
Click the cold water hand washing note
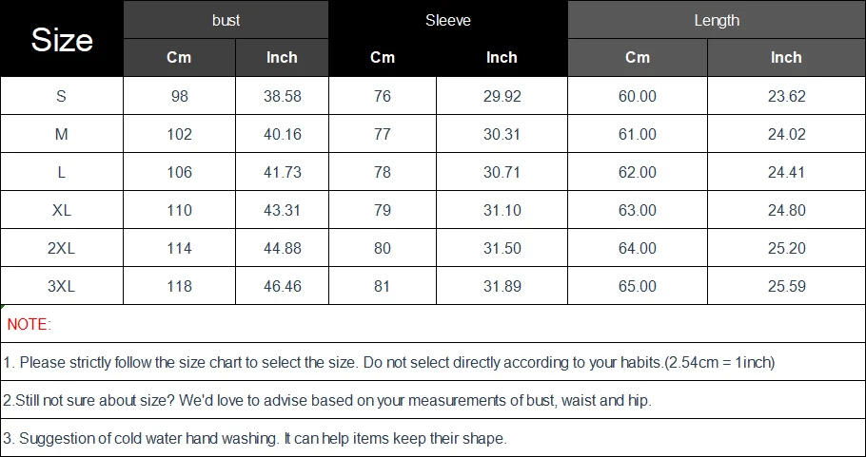[x=255, y=438]
